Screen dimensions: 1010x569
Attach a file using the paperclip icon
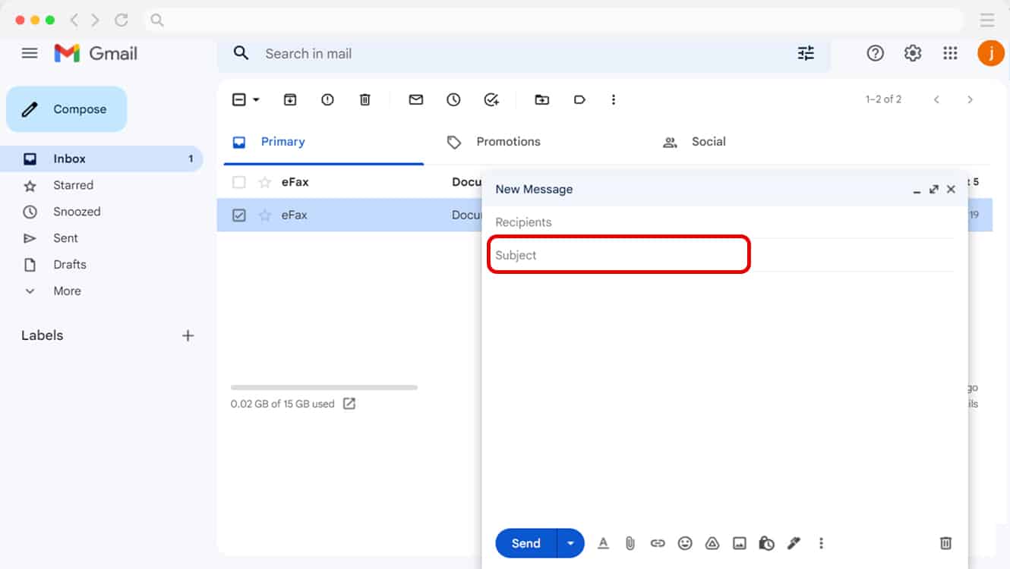[x=630, y=543]
